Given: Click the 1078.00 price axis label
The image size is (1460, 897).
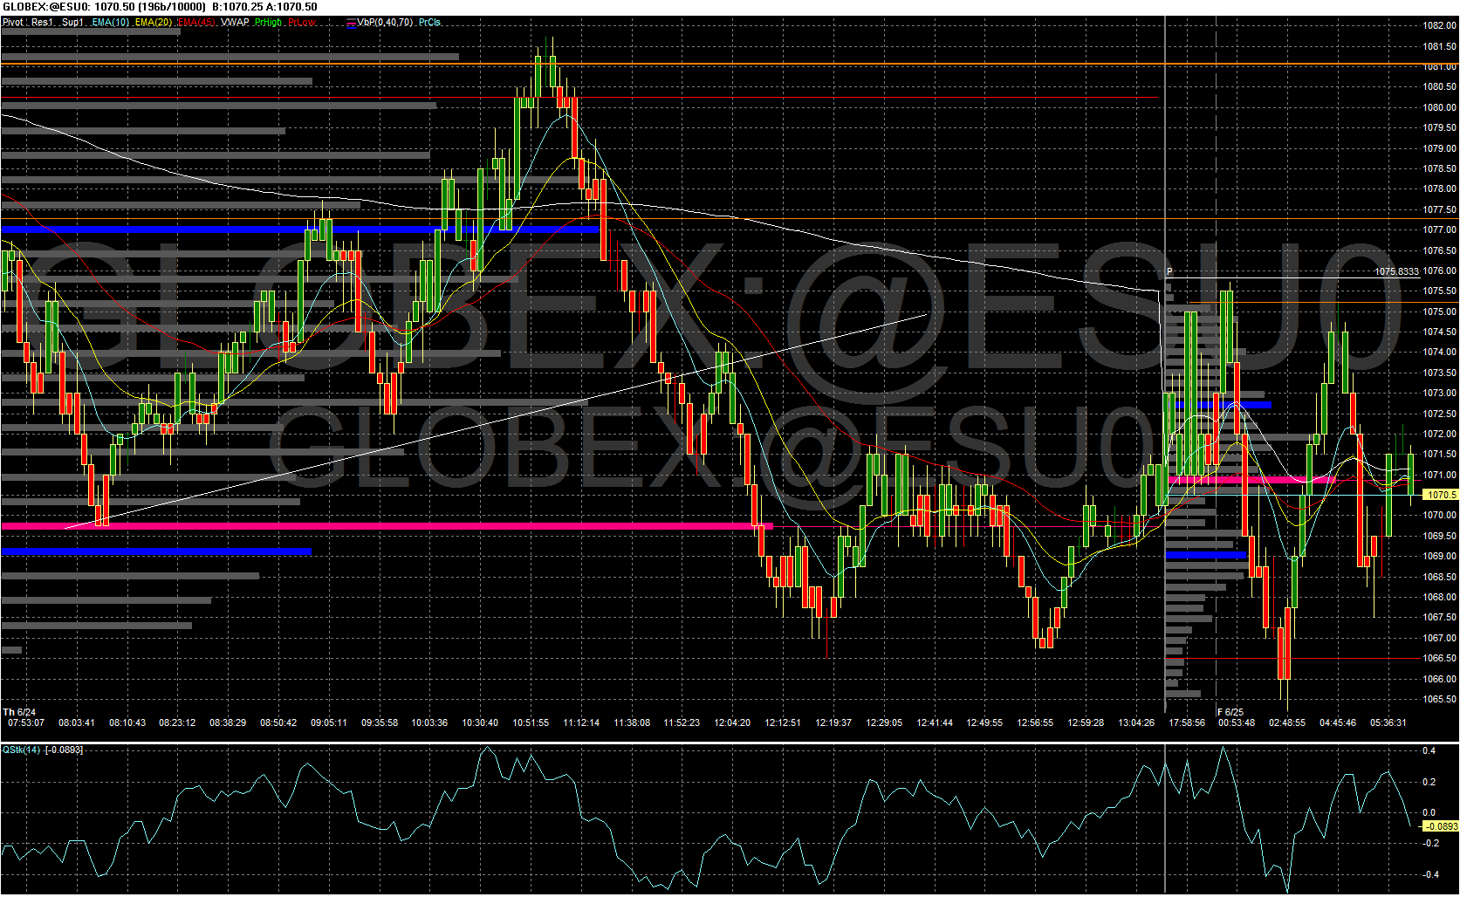Looking at the screenshot, I should [1439, 188].
